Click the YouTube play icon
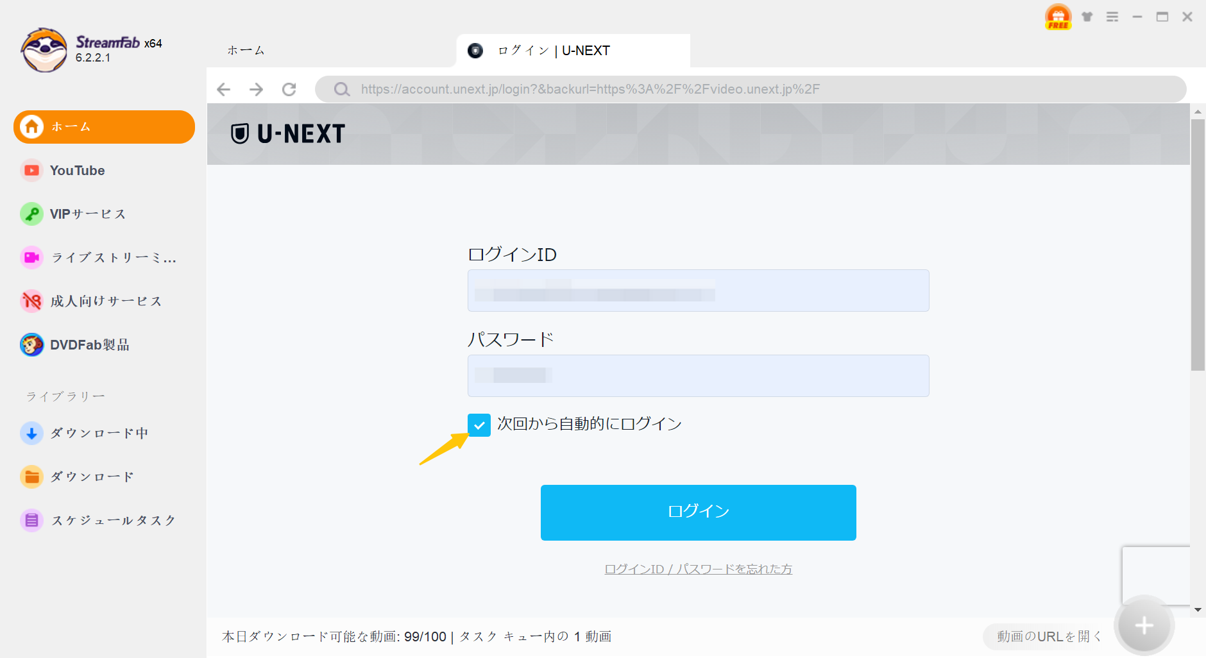 pyautogui.click(x=31, y=171)
